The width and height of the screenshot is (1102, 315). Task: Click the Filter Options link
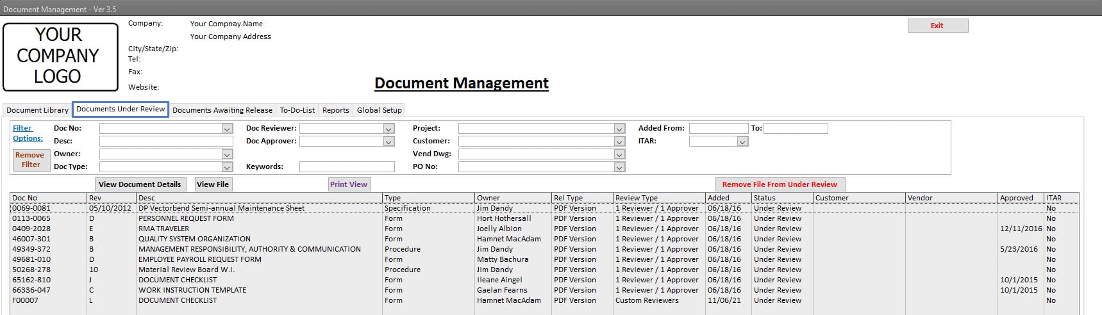(x=28, y=133)
